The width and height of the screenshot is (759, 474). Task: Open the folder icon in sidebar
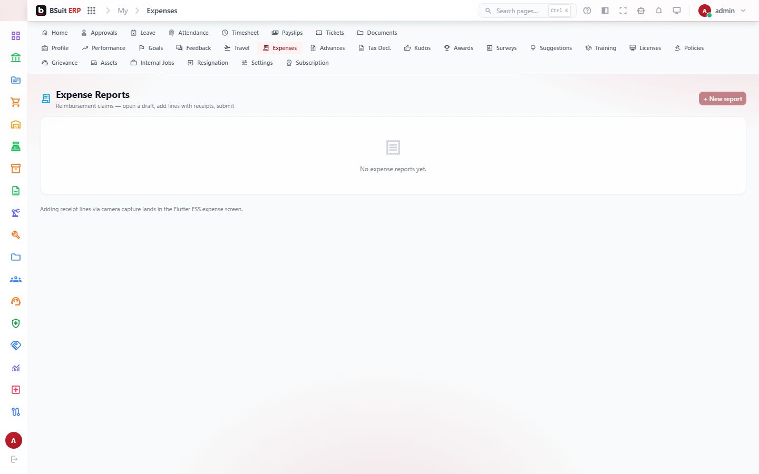coord(16,257)
